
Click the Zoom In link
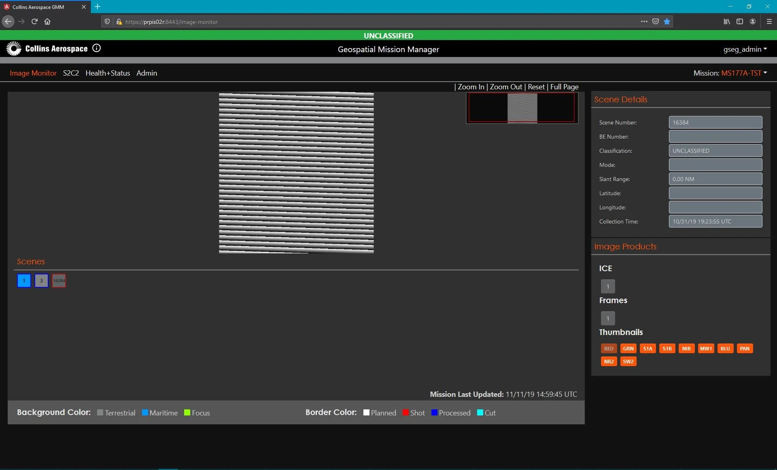471,86
